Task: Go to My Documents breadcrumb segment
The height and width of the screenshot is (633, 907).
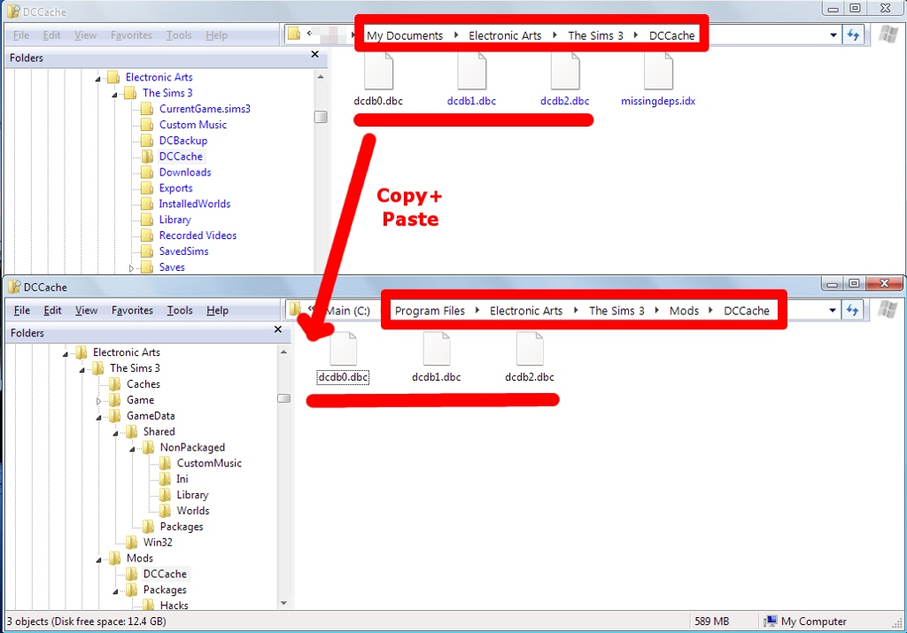Action: (405, 35)
